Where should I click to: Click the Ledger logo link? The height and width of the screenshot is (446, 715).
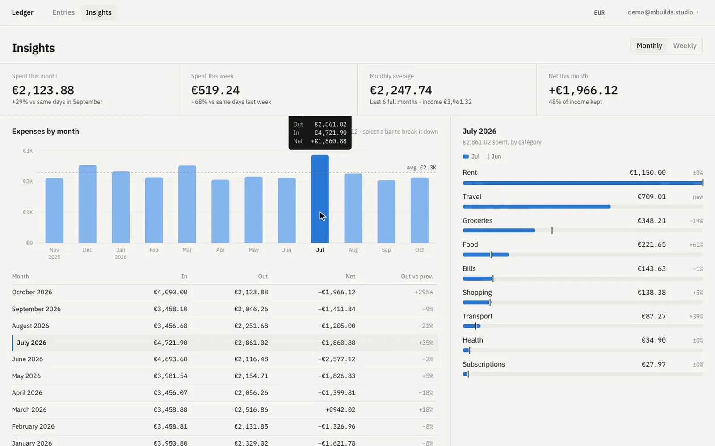click(x=23, y=12)
